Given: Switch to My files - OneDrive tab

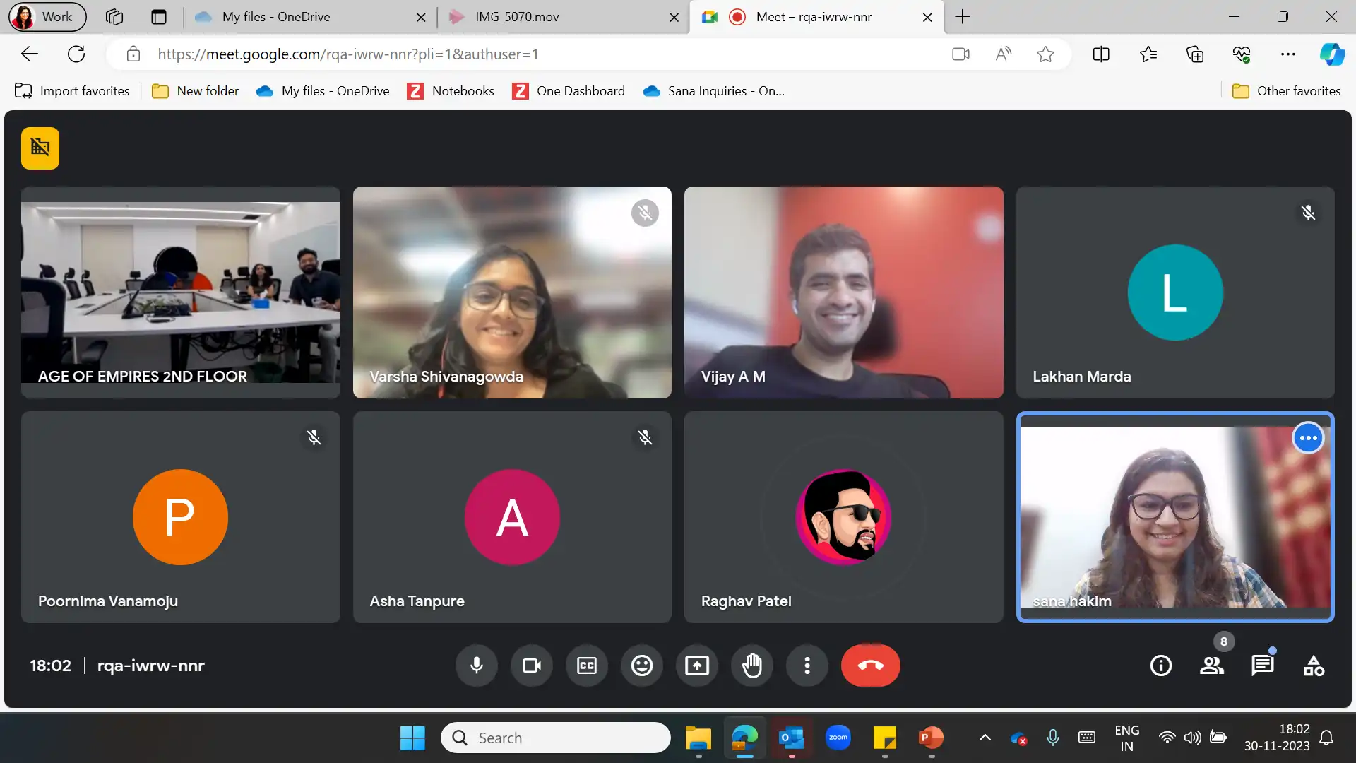Looking at the screenshot, I should coord(275,17).
